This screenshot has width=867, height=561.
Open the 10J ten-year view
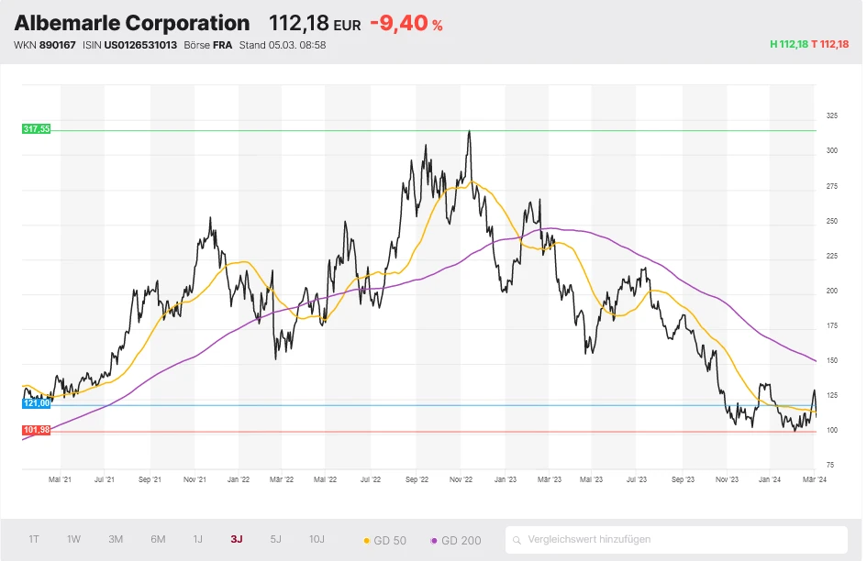tap(317, 539)
